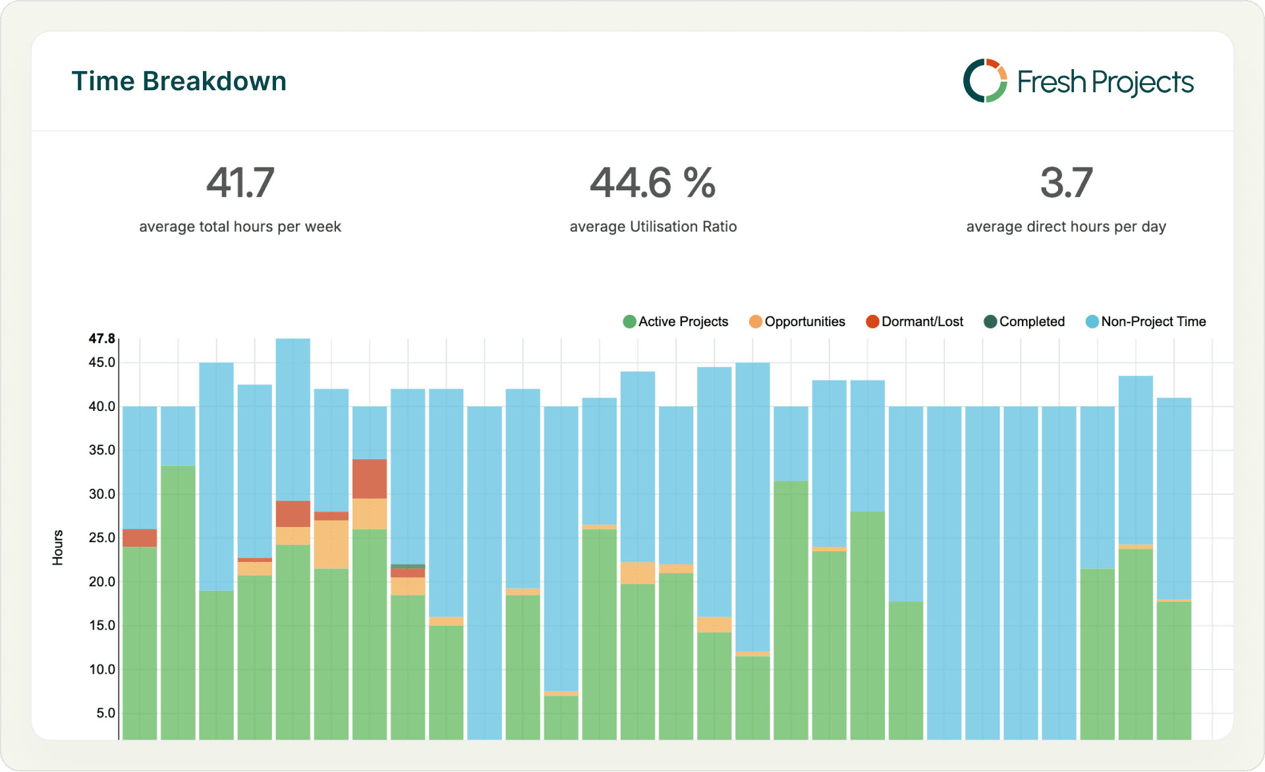Click the Time Breakdown heading
The height and width of the screenshot is (772, 1265).
coord(179,81)
